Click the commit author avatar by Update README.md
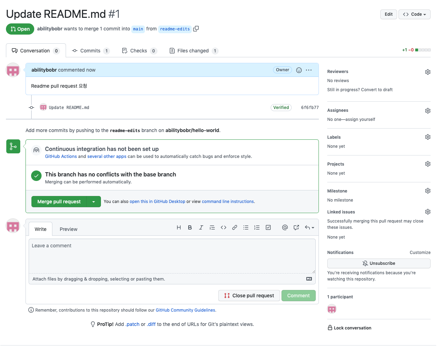This screenshot has width=439, height=349. 43,107
